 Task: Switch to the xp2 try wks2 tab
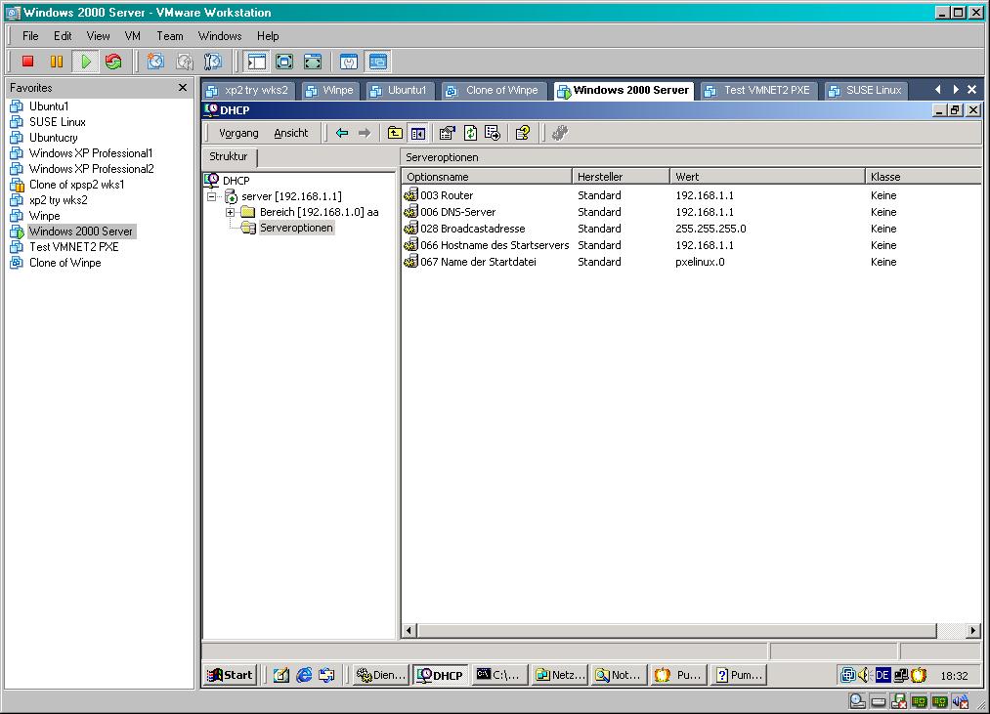point(248,90)
